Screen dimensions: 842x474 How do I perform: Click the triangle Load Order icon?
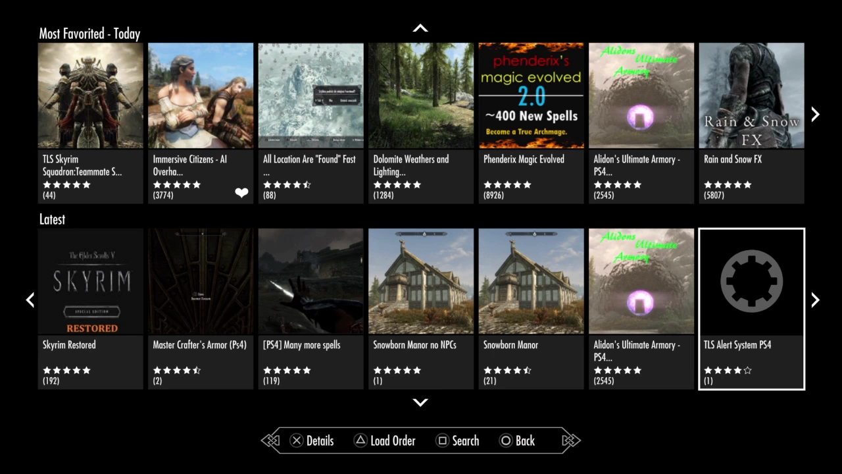360,441
